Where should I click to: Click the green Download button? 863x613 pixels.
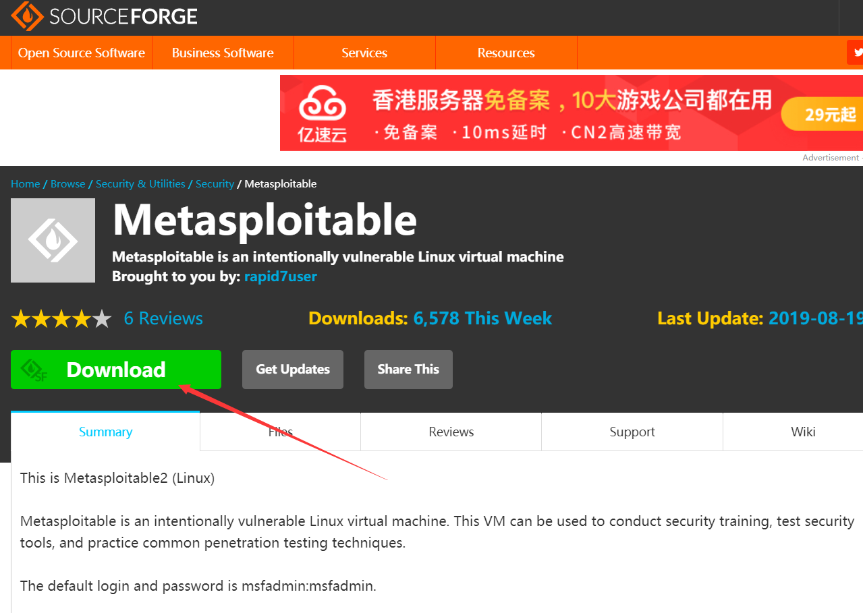(x=115, y=370)
